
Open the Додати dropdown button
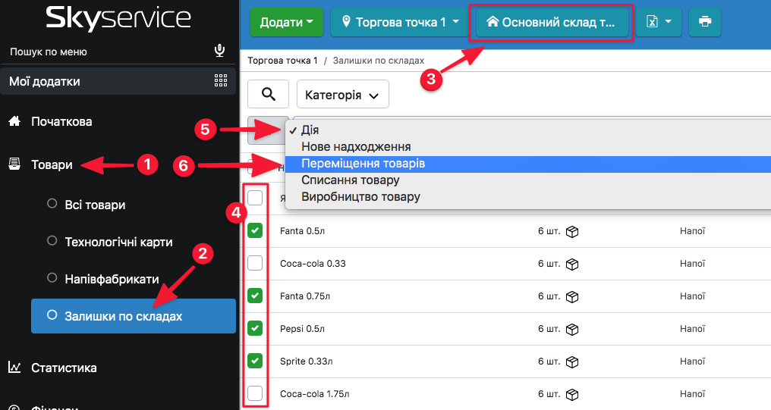pos(286,22)
